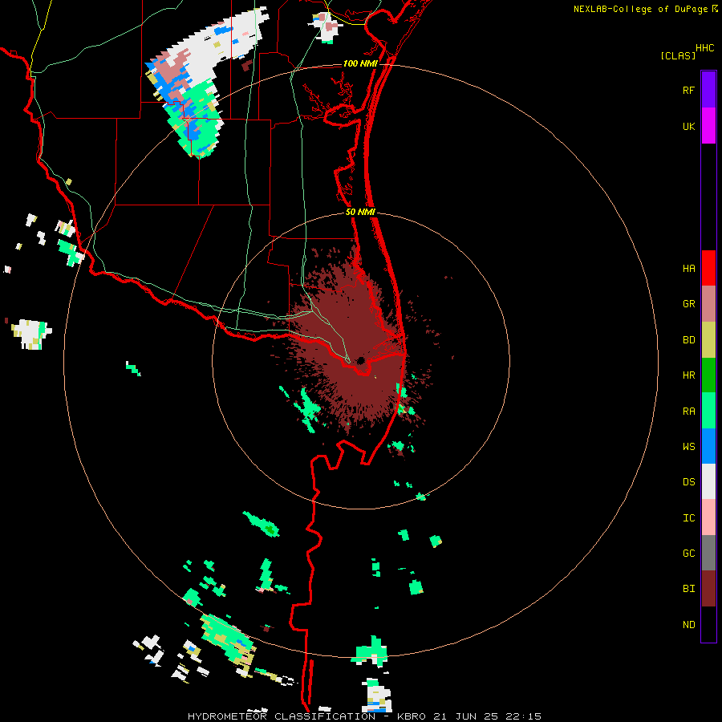
Task: Select the BD yellow legend block
Action: click(708, 339)
